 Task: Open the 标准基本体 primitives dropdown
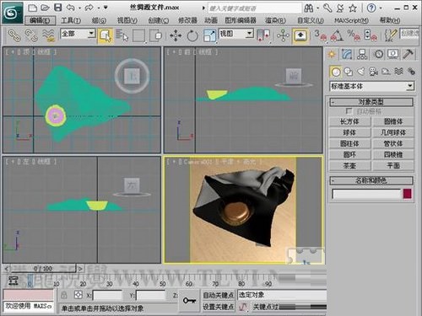pos(371,86)
